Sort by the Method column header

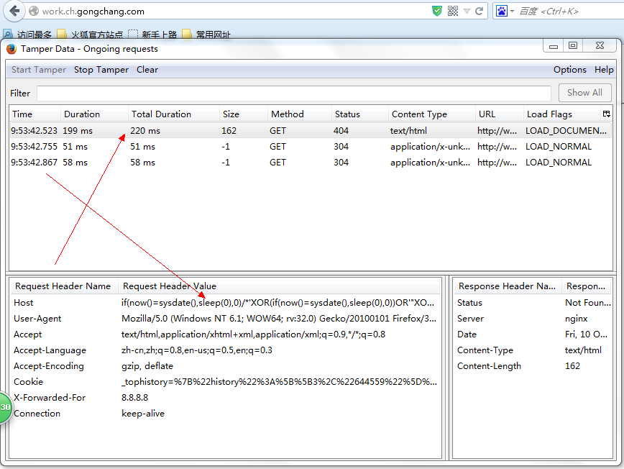[300, 114]
